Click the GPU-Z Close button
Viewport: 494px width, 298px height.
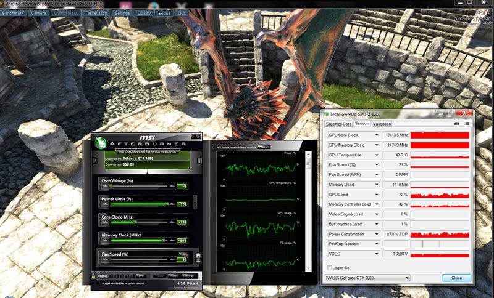(x=457, y=278)
